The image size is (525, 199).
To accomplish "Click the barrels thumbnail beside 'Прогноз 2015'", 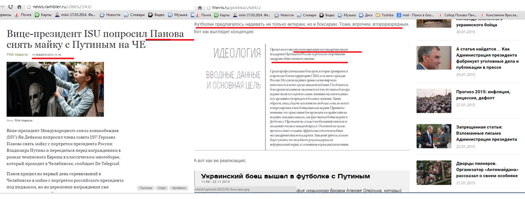I will [x=434, y=100].
